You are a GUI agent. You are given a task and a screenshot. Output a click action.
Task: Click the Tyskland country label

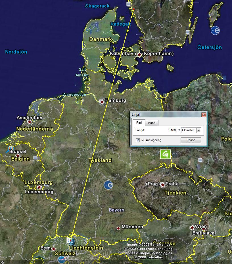click(x=100, y=160)
